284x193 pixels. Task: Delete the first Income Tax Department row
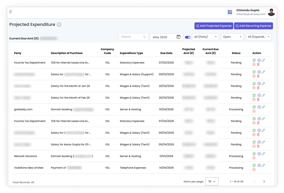tap(258, 65)
